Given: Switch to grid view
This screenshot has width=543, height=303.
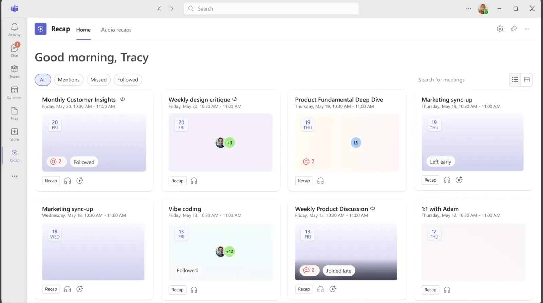Looking at the screenshot, I should [527, 80].
